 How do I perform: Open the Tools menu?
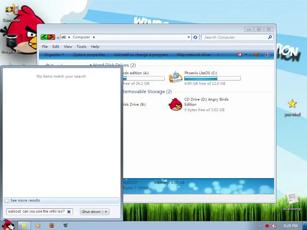(82, 46)
